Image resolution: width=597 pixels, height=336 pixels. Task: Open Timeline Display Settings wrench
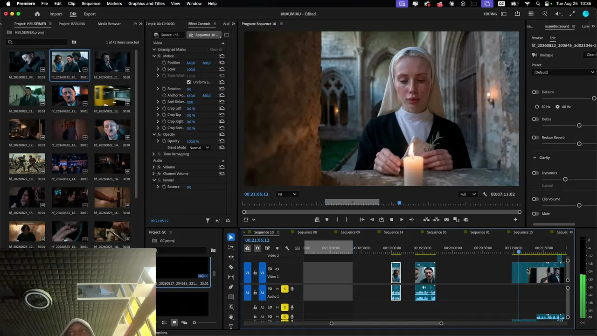(287, 248)
